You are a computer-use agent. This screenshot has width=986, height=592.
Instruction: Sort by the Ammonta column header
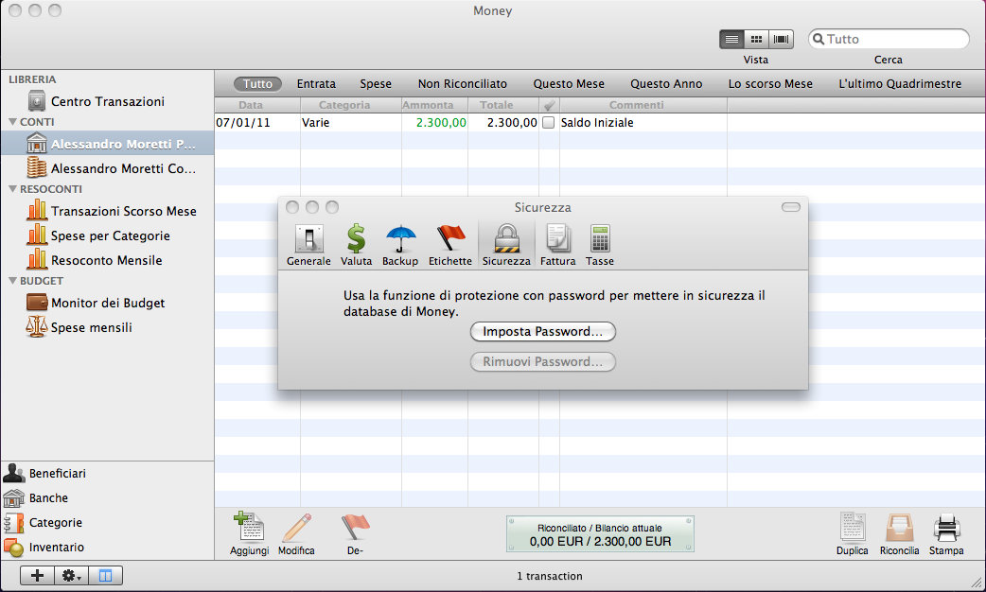(434, 105)
